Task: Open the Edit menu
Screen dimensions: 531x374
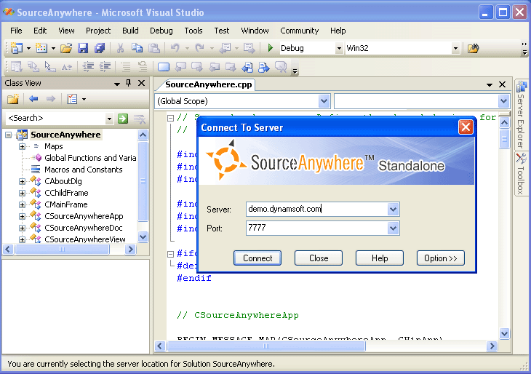Action: [40, 31]
